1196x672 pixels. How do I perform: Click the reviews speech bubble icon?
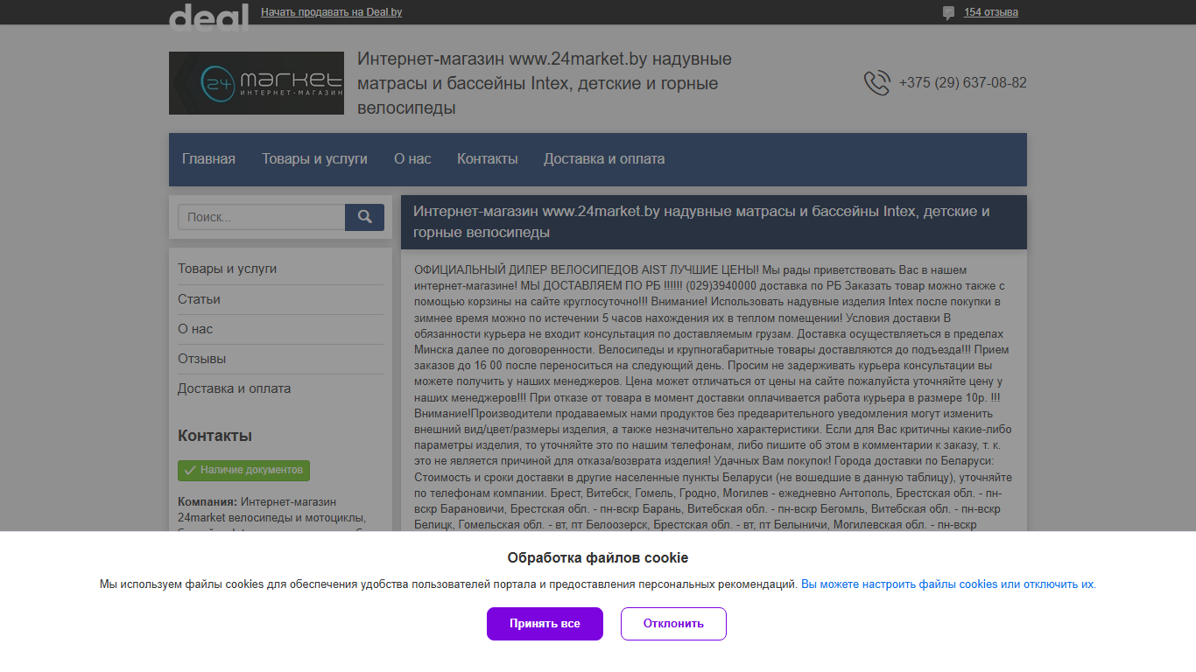(948, 13)
